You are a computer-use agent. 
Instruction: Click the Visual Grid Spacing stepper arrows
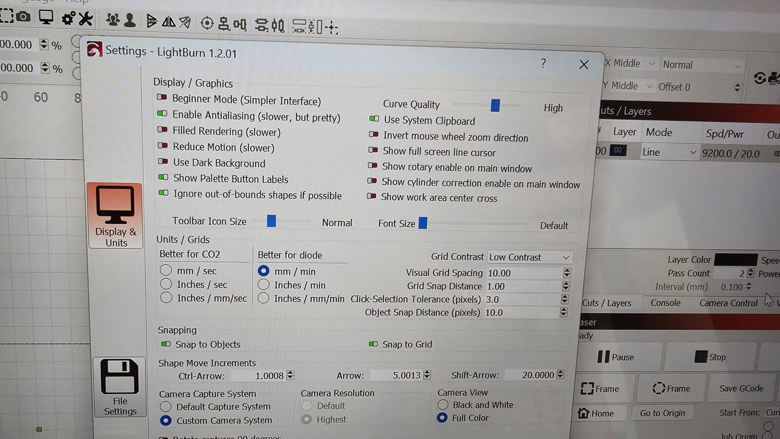coord(566,273)
